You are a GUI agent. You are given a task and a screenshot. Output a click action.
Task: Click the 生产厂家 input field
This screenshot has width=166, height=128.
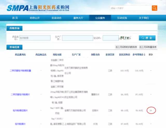click(x=77, y=38)
